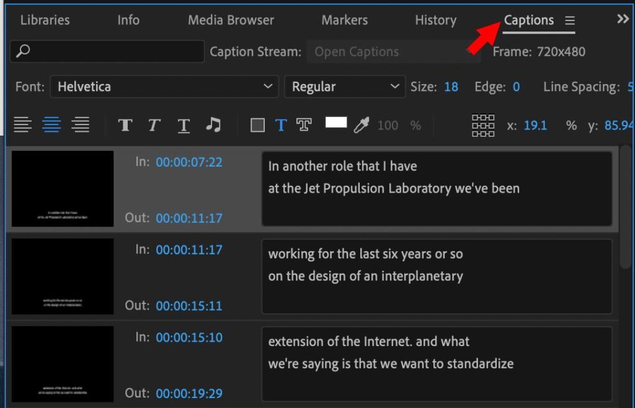Toggle underline caption text

pyautogui.click(x=184, y=125)
